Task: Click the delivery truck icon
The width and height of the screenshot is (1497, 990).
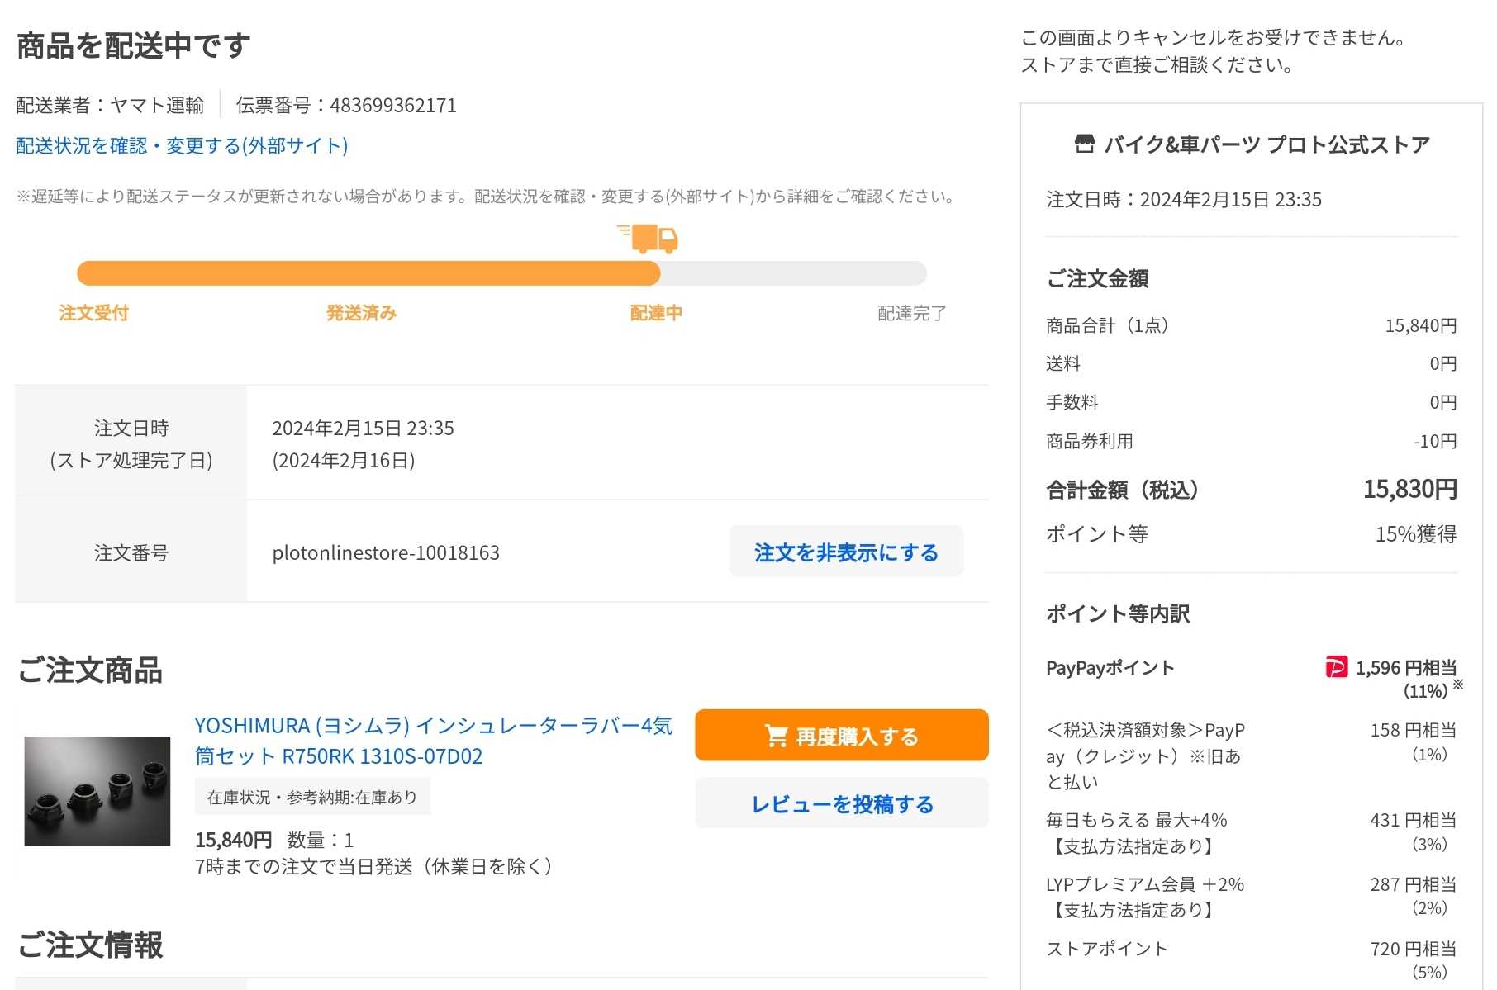Action: point(649,239)
